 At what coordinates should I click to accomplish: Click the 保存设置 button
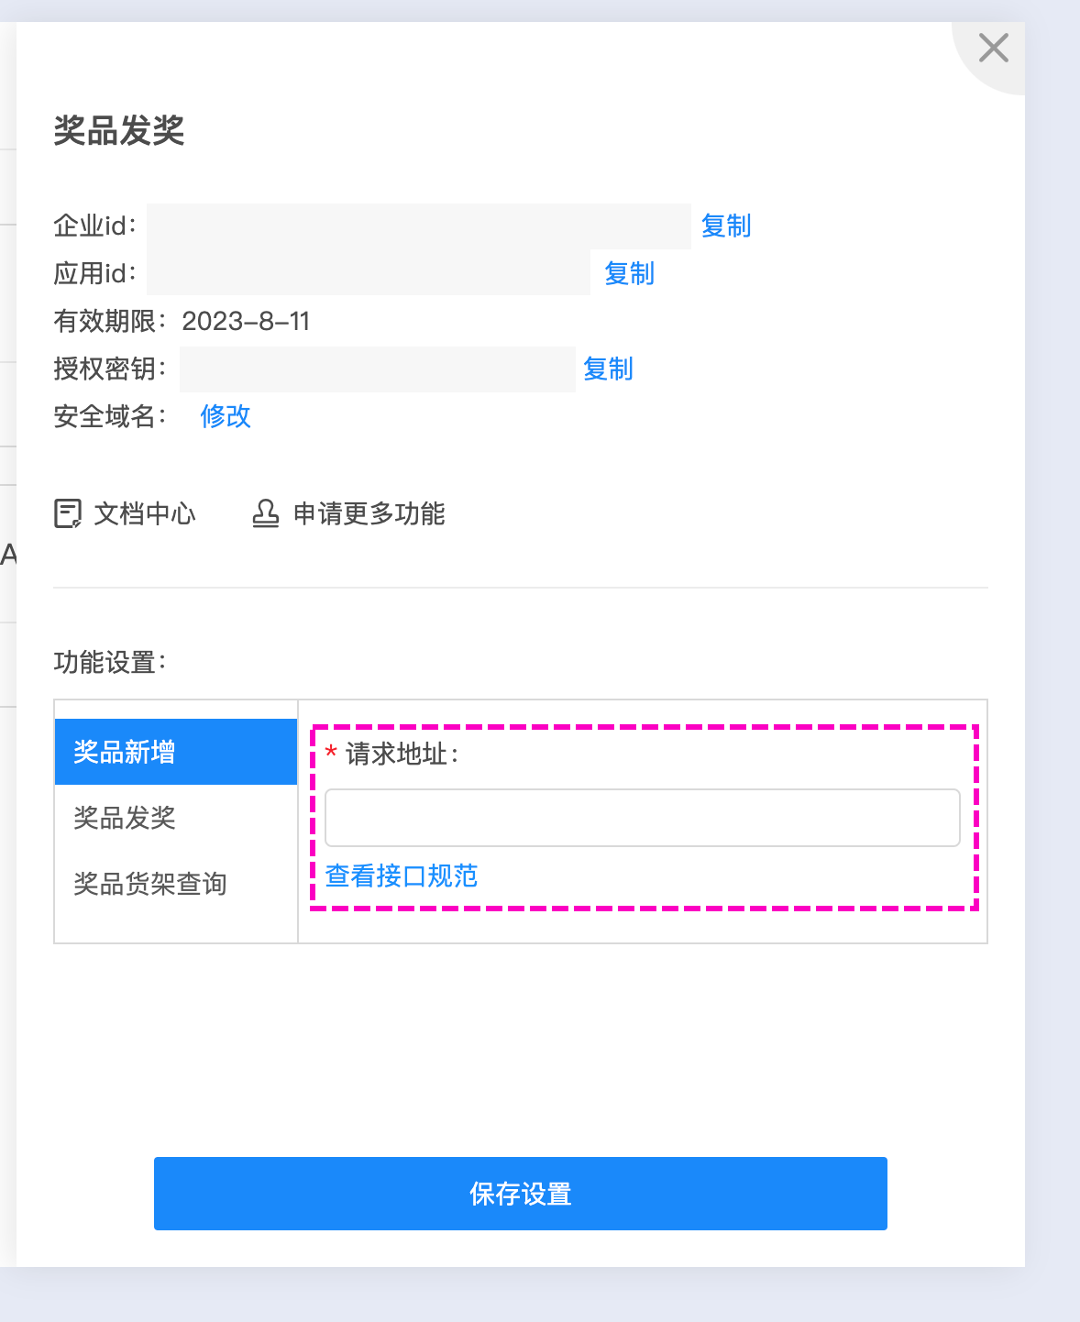521,1194
